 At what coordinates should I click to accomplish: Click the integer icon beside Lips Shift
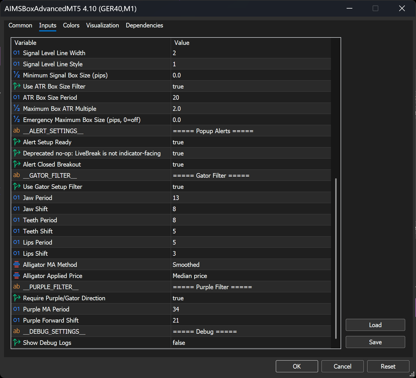tap(17, 253)
